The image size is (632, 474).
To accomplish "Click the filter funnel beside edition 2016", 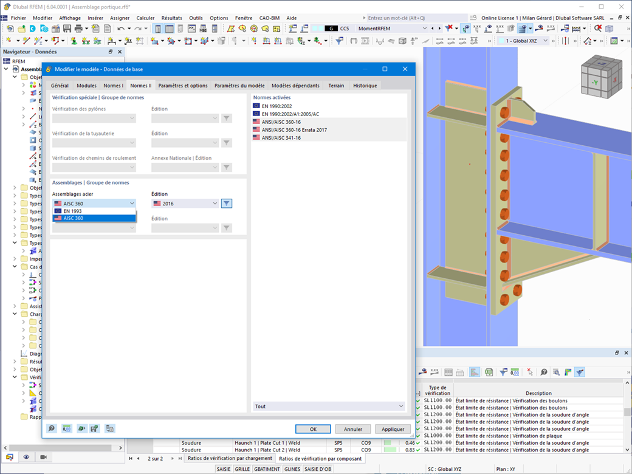I will (x=227, y=204).
